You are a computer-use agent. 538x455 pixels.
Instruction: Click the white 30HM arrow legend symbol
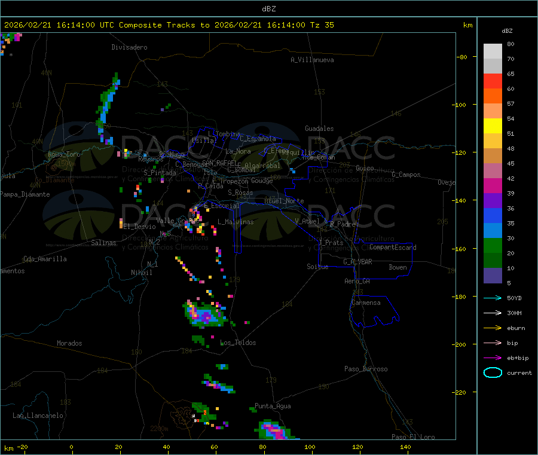tap(493, 313)
